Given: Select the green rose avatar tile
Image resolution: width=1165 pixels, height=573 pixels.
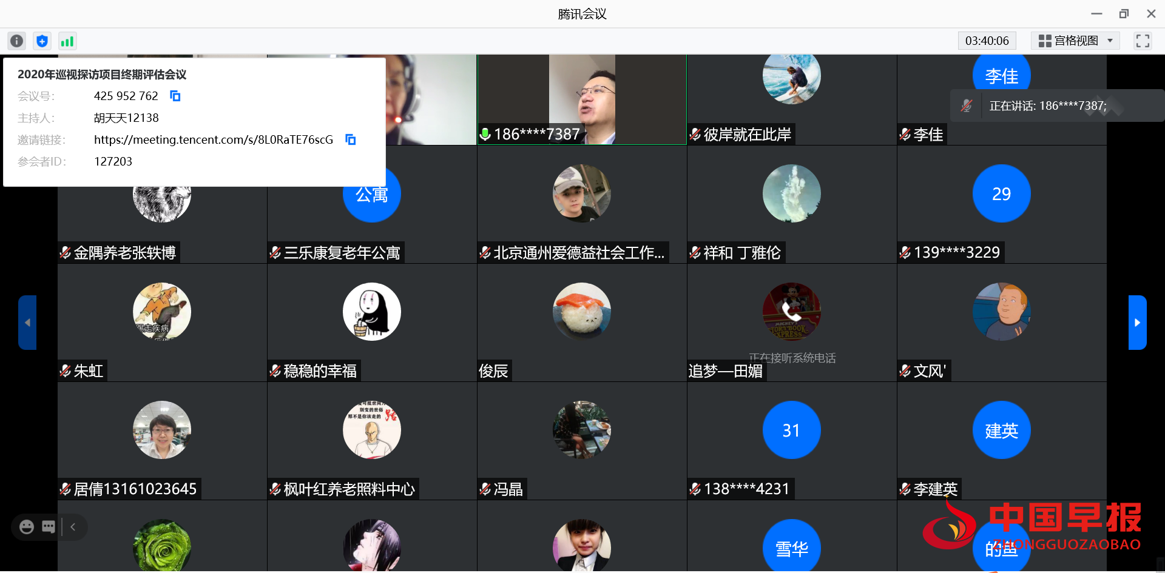Looking at the screenshot, I should point(162,545).
